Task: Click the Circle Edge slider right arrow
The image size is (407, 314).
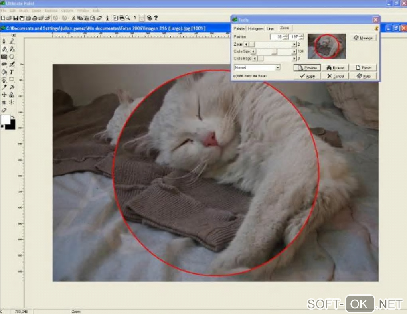Action: coord(294,58)
